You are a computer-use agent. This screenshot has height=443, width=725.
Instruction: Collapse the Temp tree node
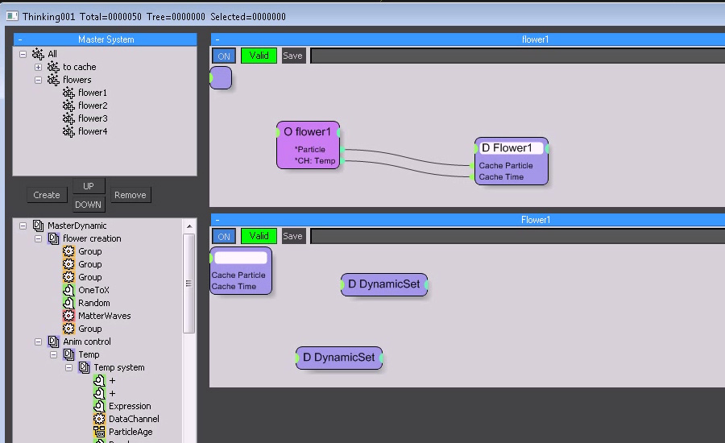[x=53, y=354]
